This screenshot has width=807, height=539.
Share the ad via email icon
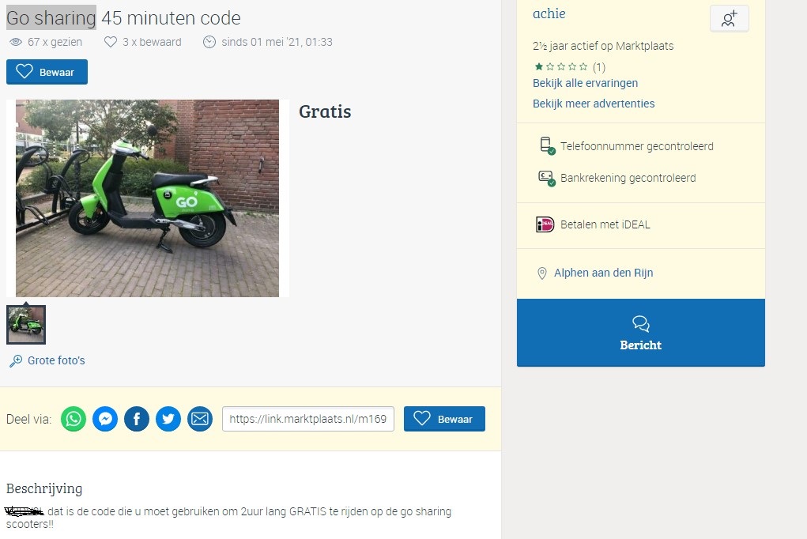pyautogui.click(x=200, y=419)
